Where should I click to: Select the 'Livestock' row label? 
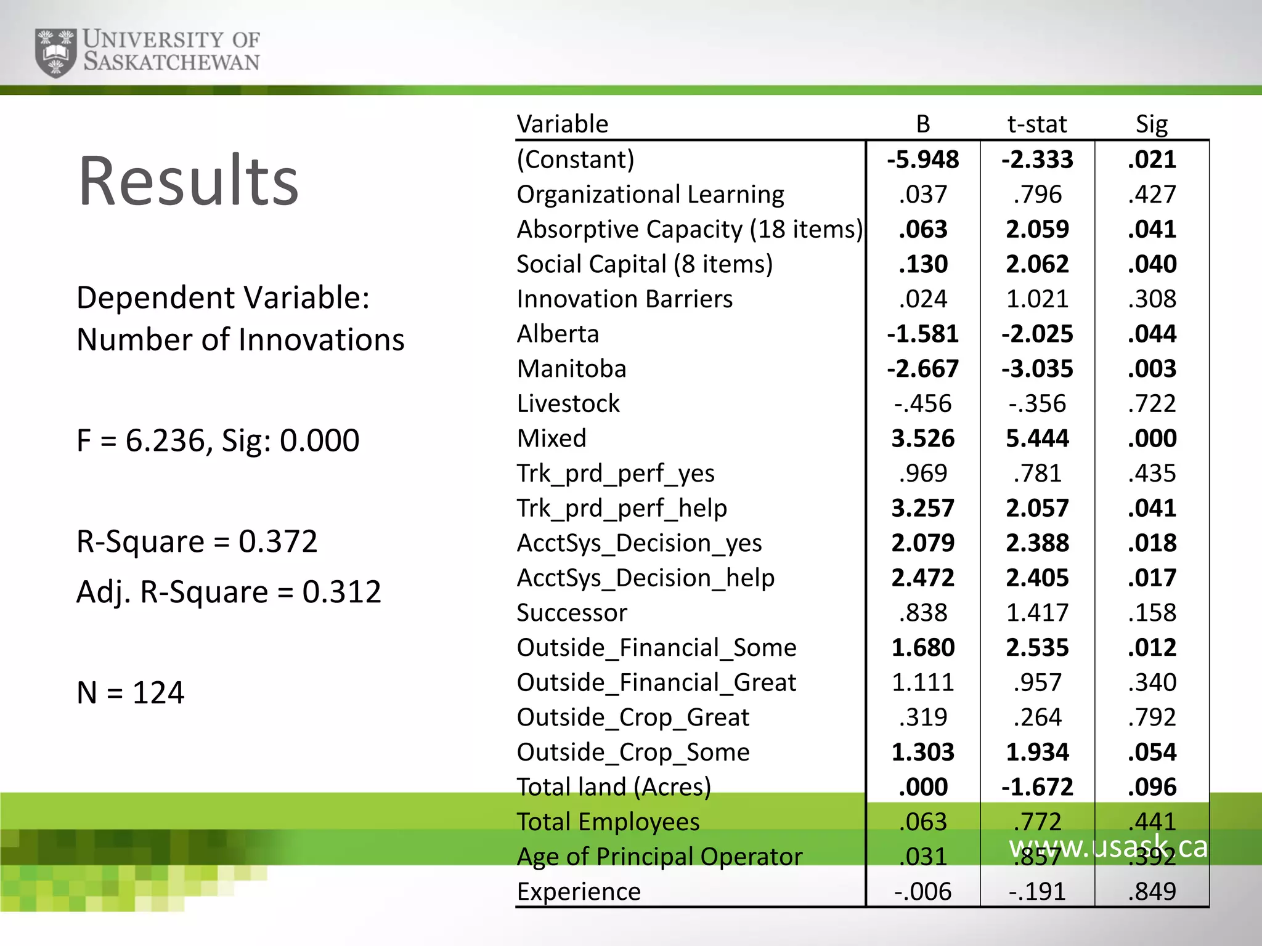(568, 403)
